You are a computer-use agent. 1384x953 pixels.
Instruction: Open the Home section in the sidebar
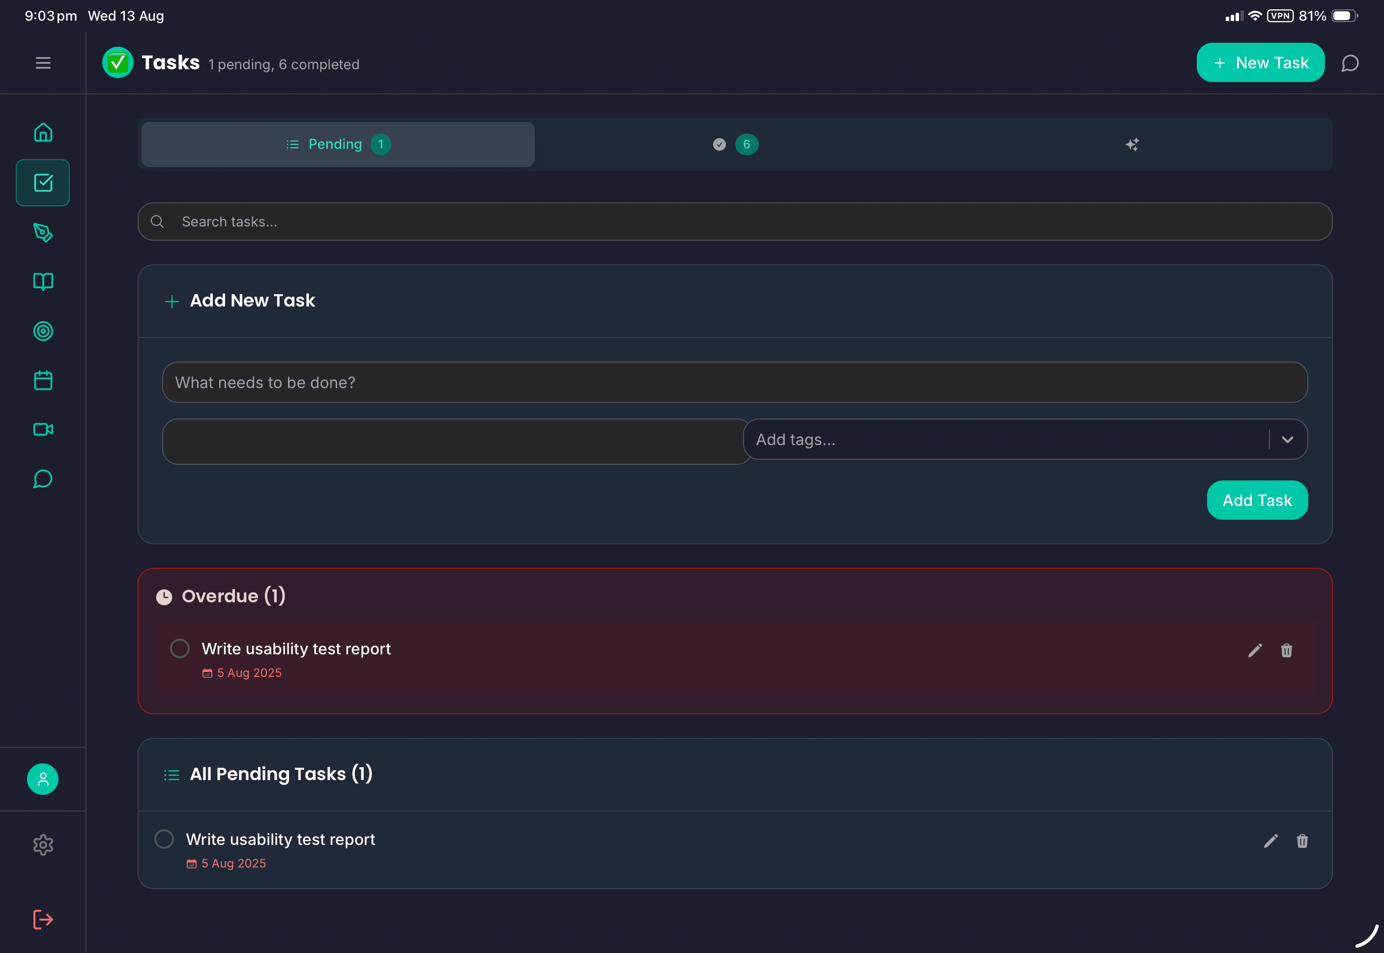click(x=42, y=132)
